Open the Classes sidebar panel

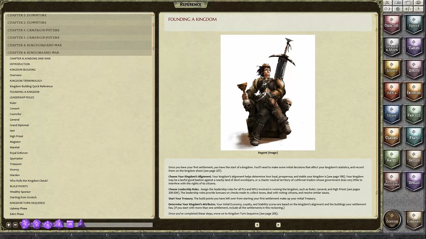pos(391,136)
